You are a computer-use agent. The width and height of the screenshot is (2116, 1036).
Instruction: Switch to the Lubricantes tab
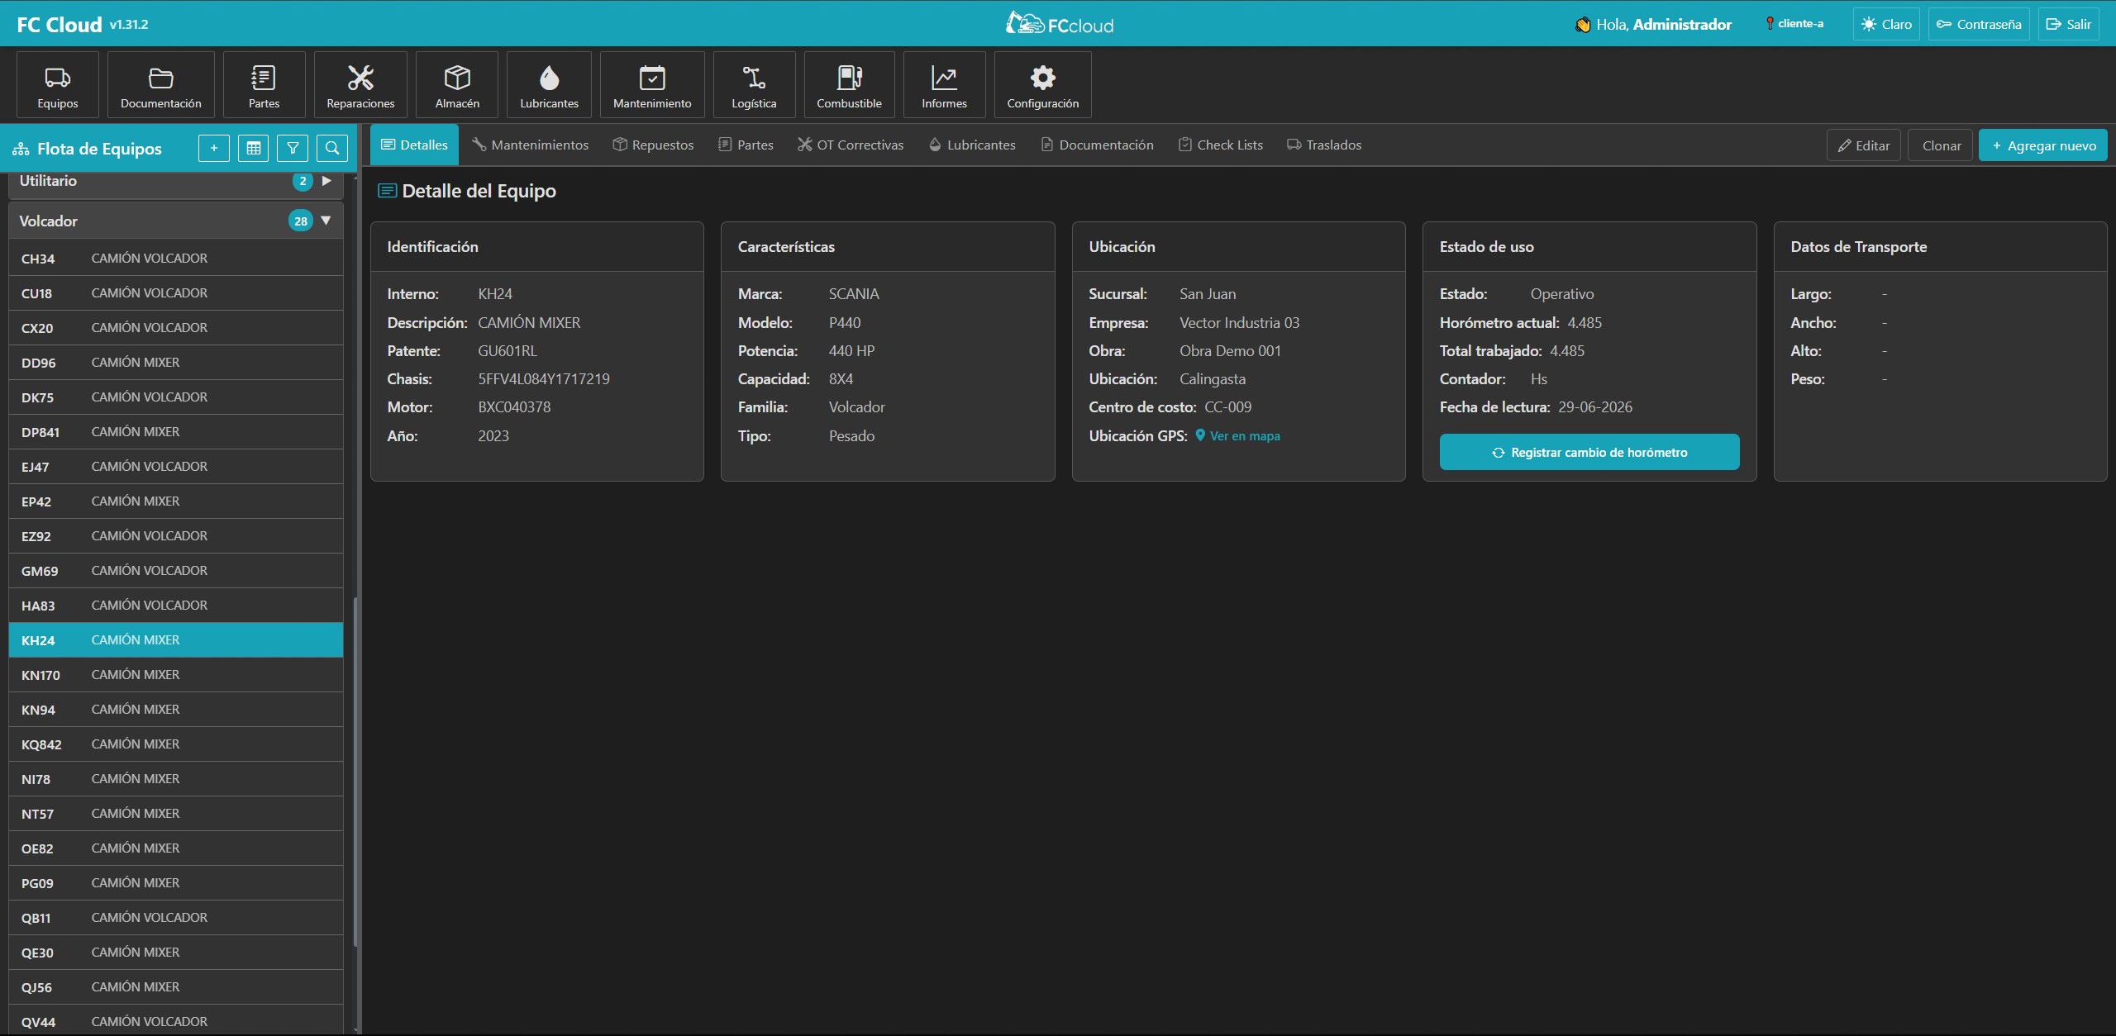click(x=972, y=145)
